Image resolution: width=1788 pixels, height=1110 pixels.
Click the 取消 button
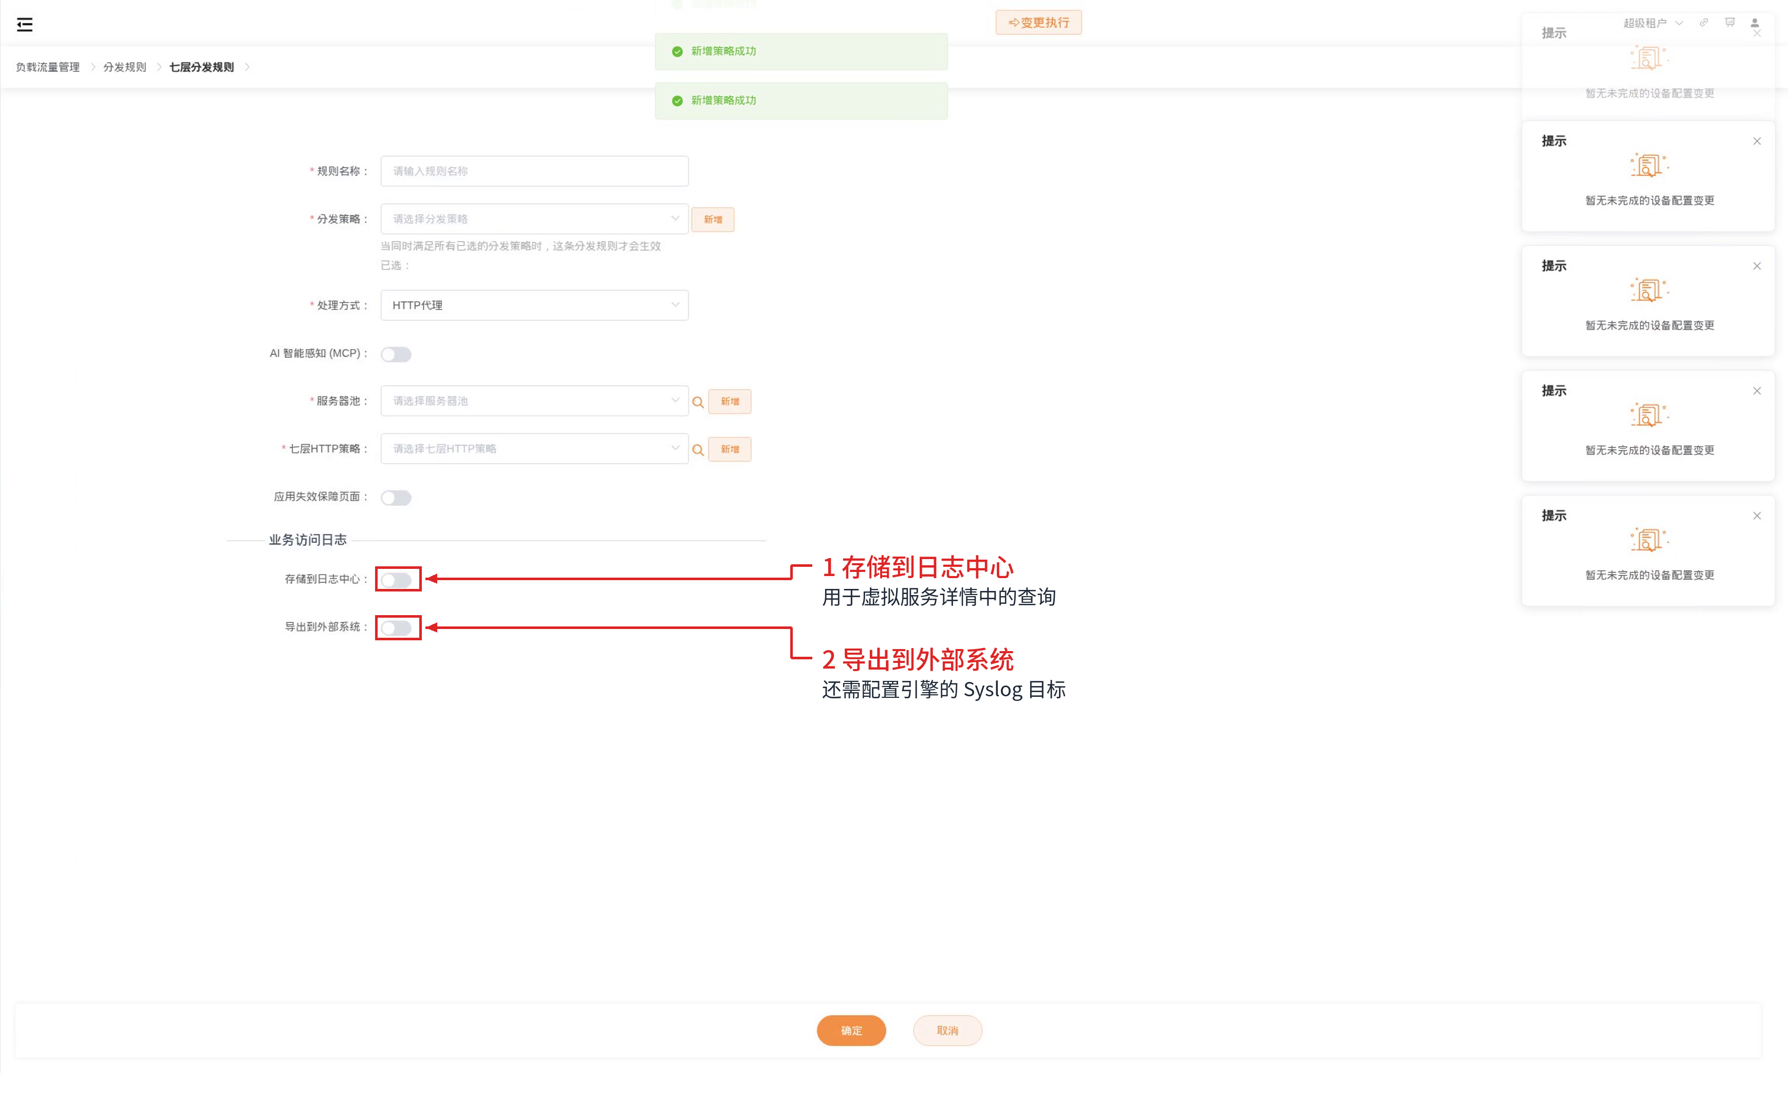[947, 1031]
